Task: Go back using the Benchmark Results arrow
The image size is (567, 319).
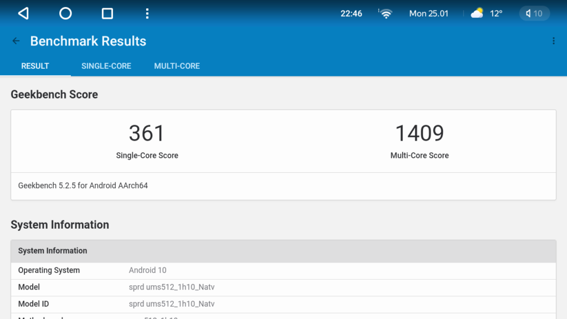Action: pyautogui.click(x=16, y=41)
